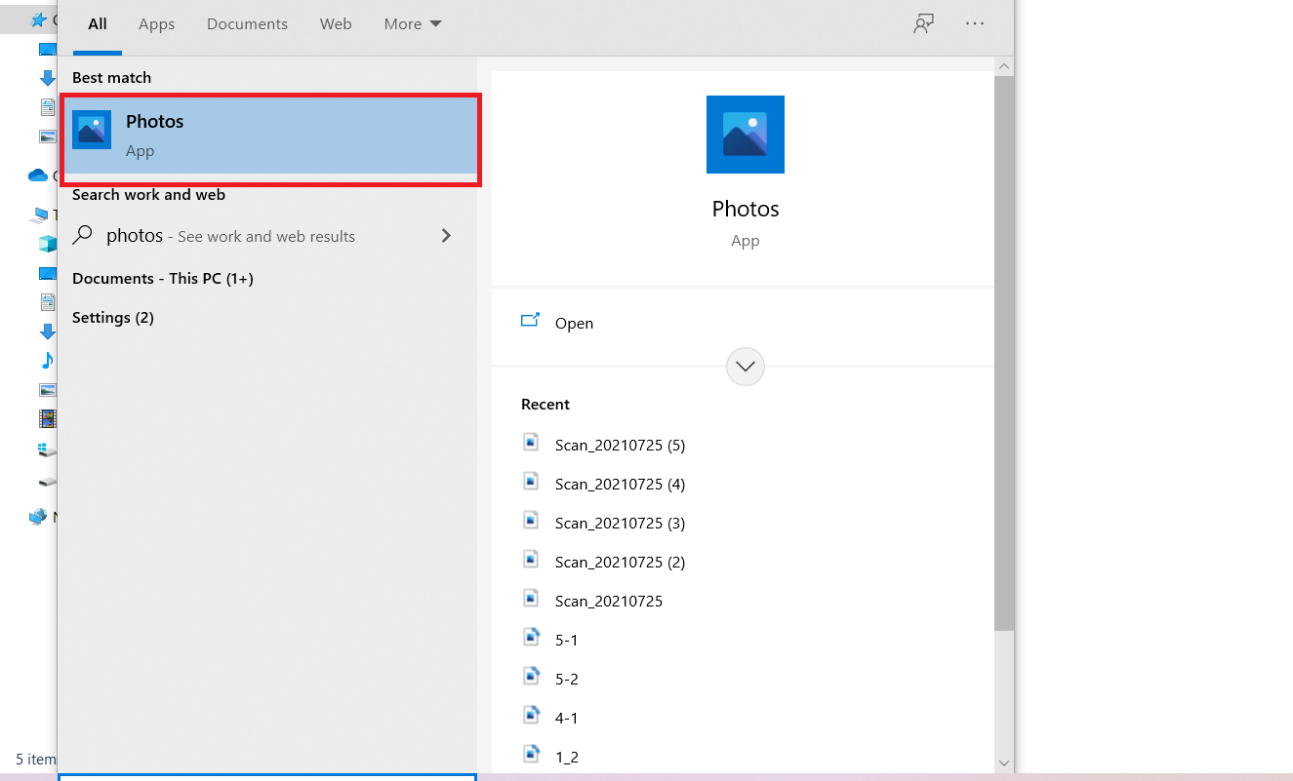Click the large Photos app icon in preview pane

(x=745, y=135)
